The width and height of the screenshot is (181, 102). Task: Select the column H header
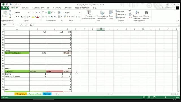(101, 29)
